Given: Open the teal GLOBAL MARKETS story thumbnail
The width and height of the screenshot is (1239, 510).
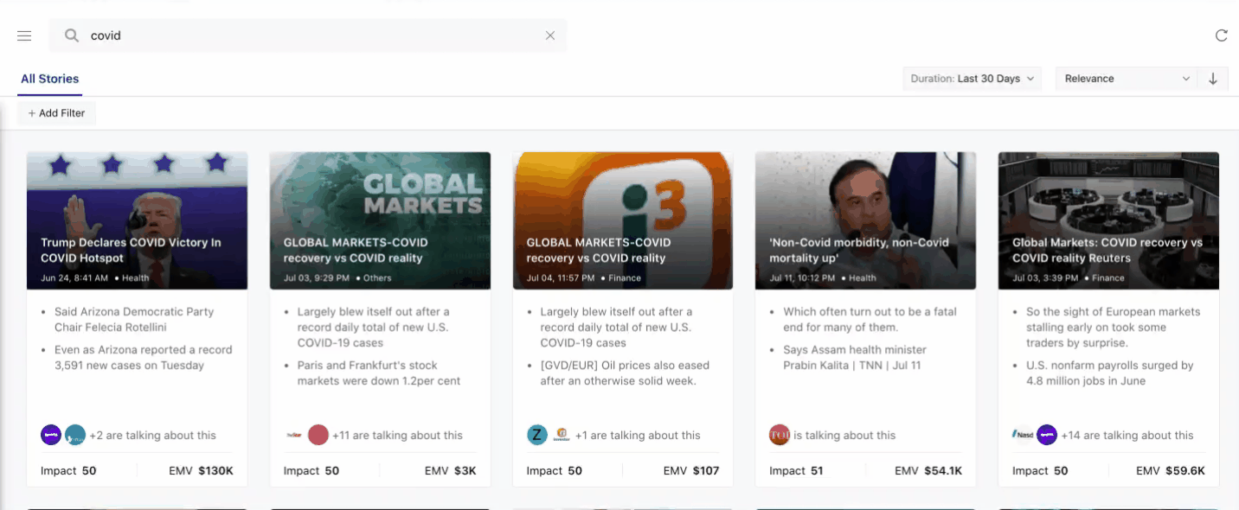Looking at the screenshot, I should pos(380,220).
